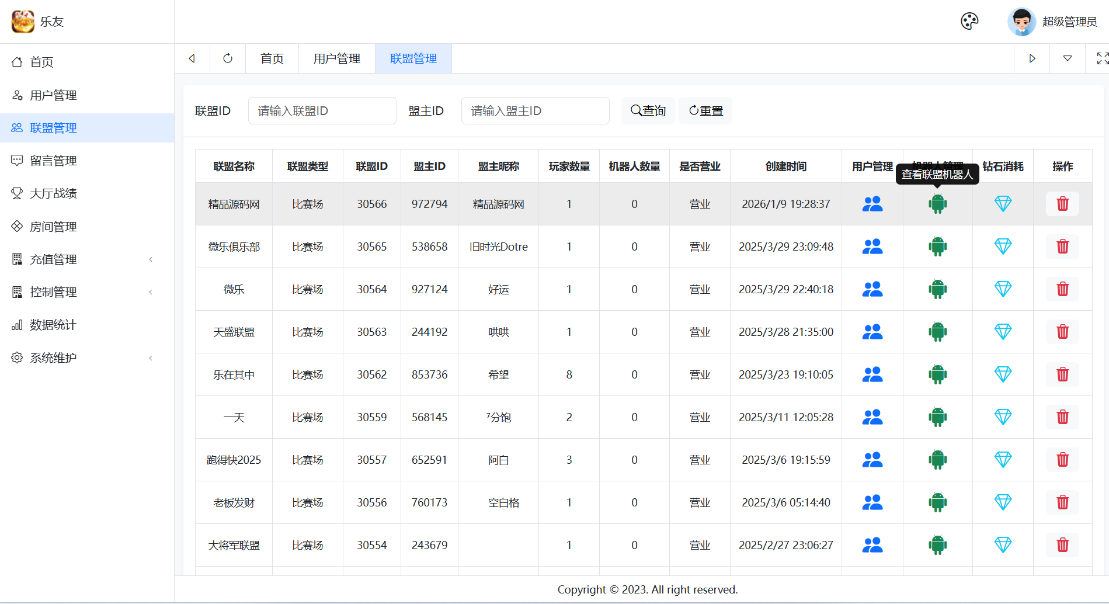View users of 大将军联盟 alliance
Image resolution: width=1109 pixels, height=604 pixels.
872,545
